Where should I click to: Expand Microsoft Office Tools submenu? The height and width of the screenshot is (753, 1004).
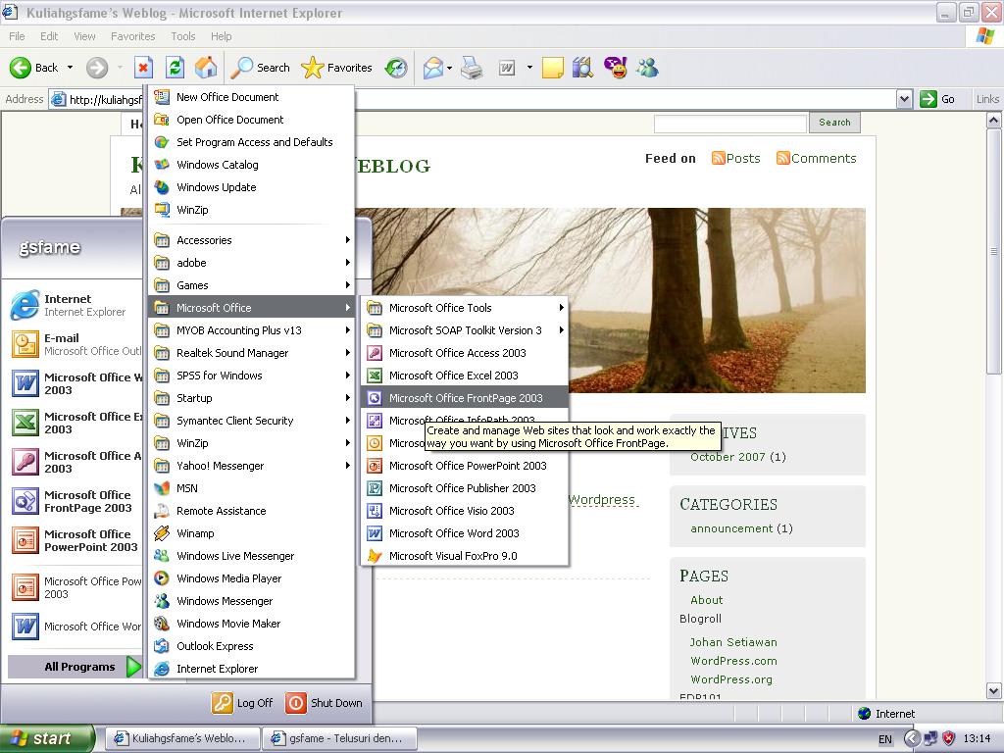pos(464,308)
